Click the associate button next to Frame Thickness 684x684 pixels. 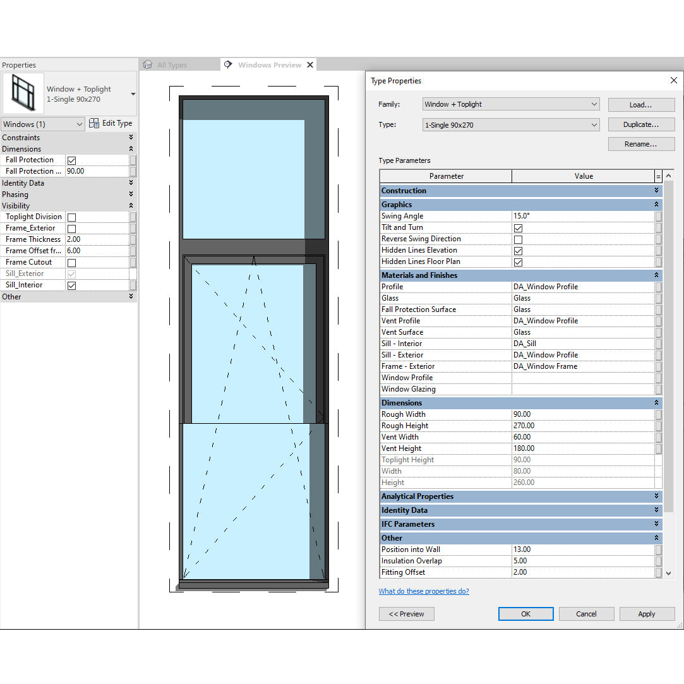pyautogui.click(x=133, y=239)
